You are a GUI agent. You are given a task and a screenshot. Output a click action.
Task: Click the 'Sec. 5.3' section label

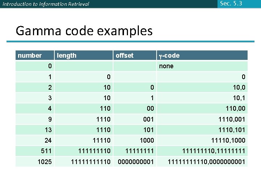click(x=231, y=3)
